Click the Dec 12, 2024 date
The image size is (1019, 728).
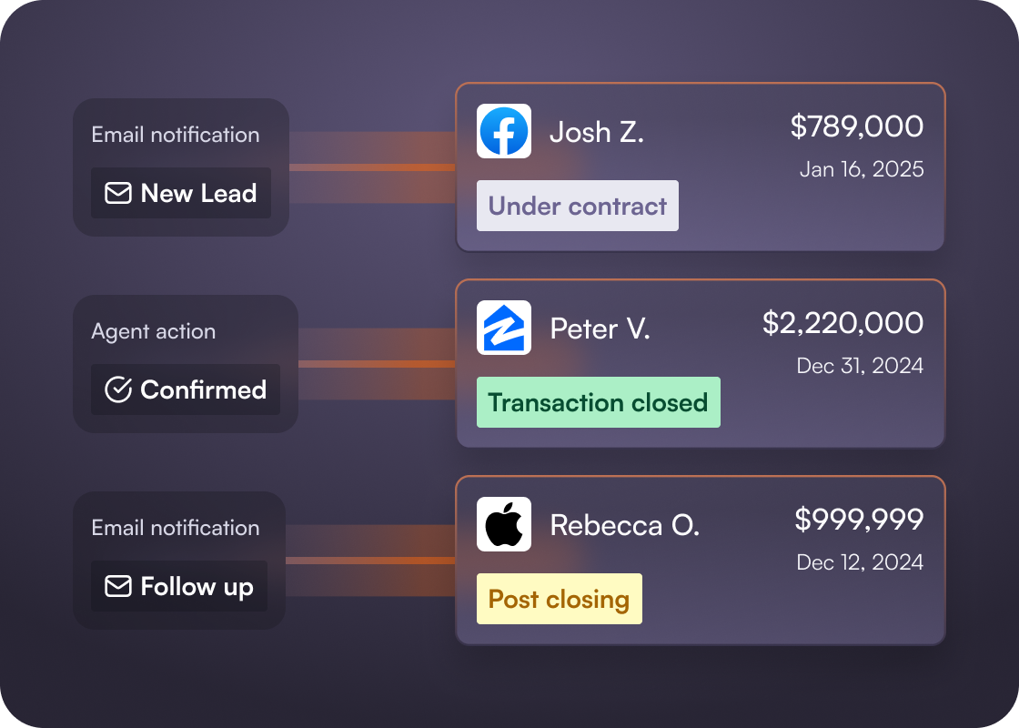[860, 562]
